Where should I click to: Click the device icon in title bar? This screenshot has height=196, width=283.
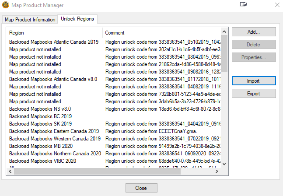pos(243,4)
